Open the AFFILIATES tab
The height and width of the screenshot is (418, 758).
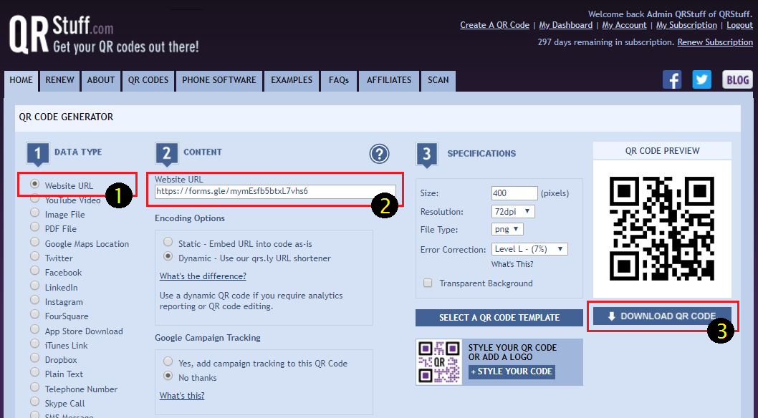coord(389,81)
